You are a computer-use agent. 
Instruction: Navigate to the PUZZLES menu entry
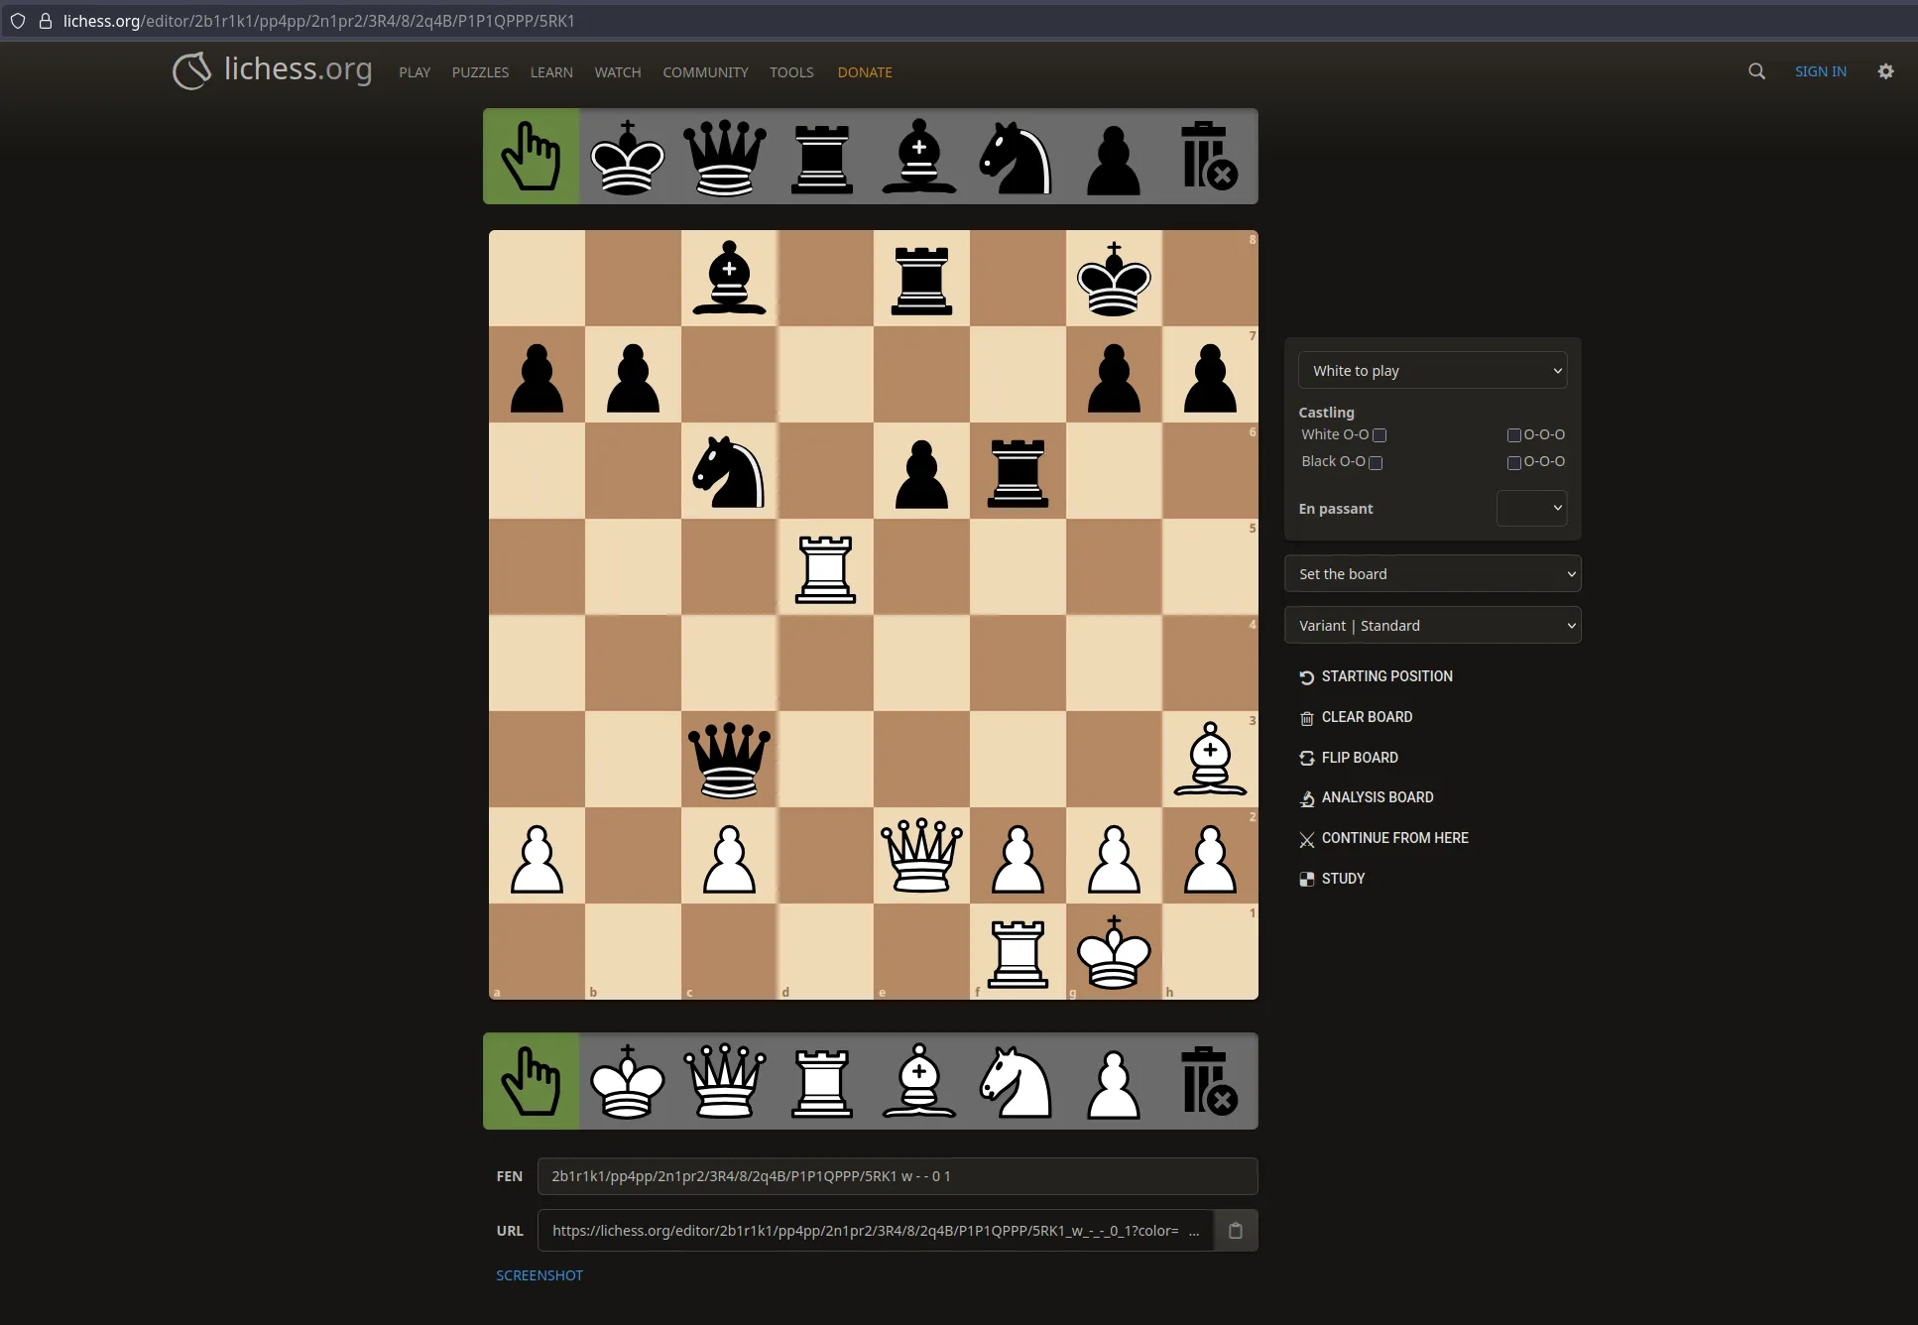point(479,71)
